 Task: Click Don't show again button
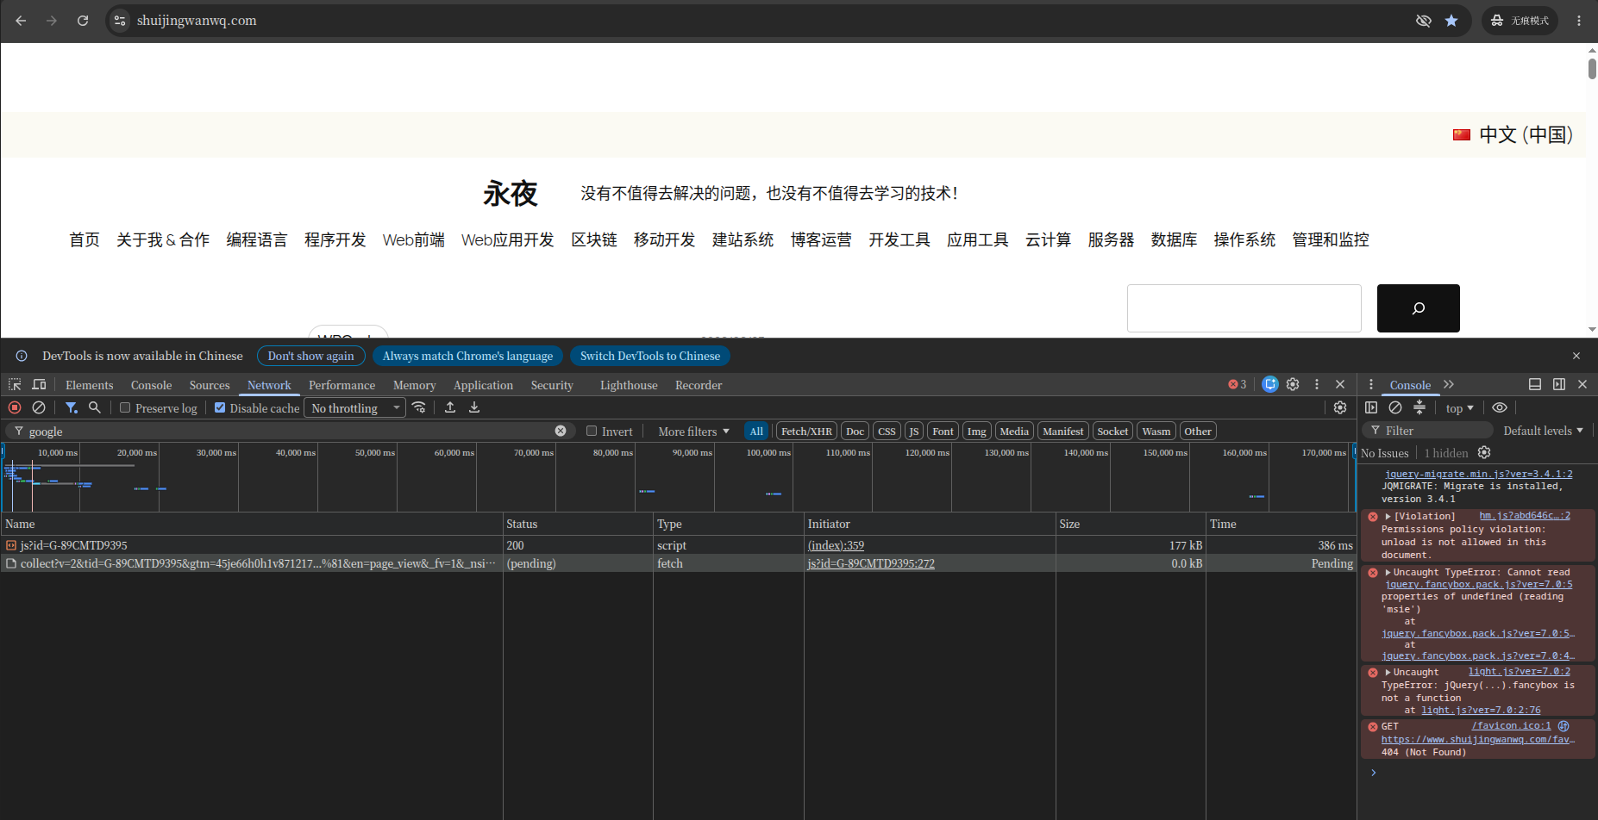coord(310,356)
